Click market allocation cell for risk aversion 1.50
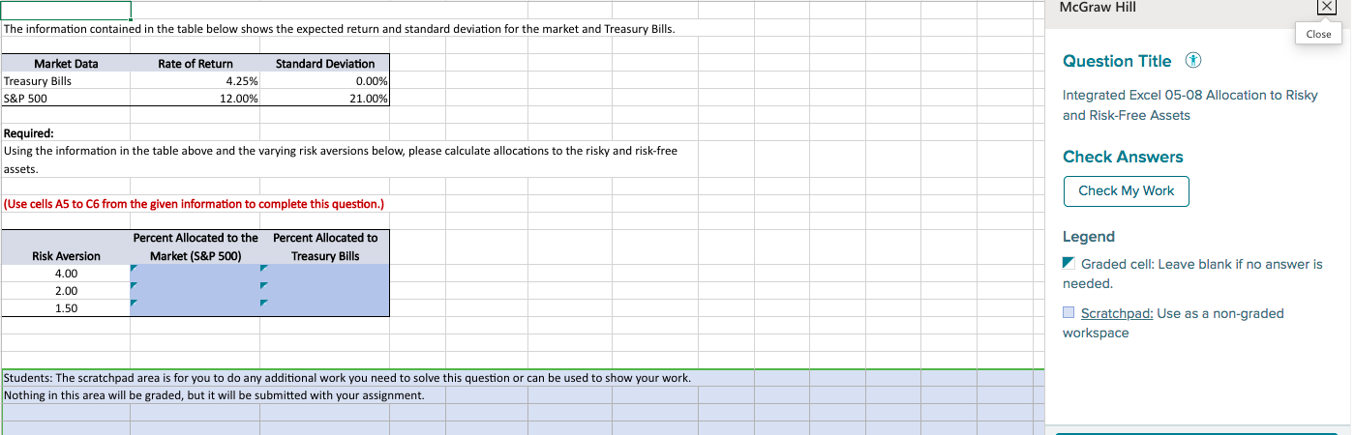Screen dimensions: 1355x435 tap(196, 307)
